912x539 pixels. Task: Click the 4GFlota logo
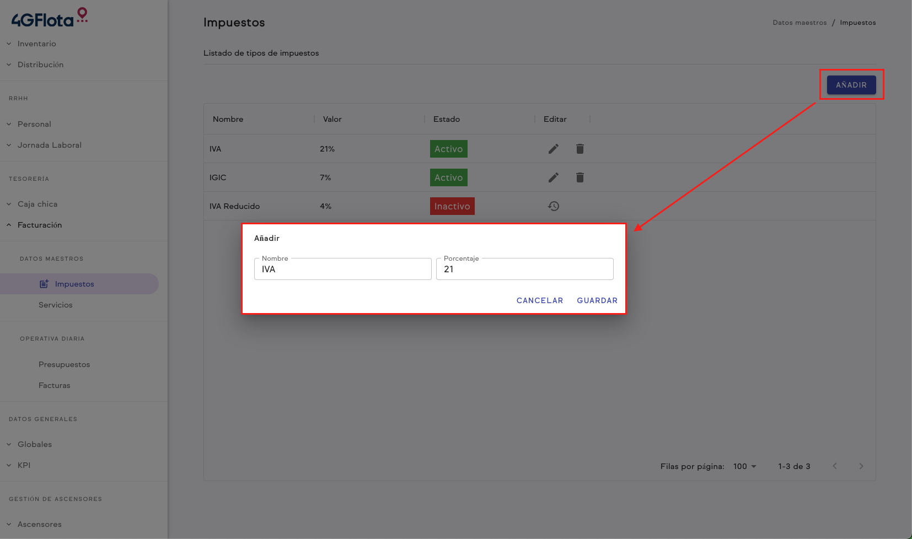click(49, 18)
